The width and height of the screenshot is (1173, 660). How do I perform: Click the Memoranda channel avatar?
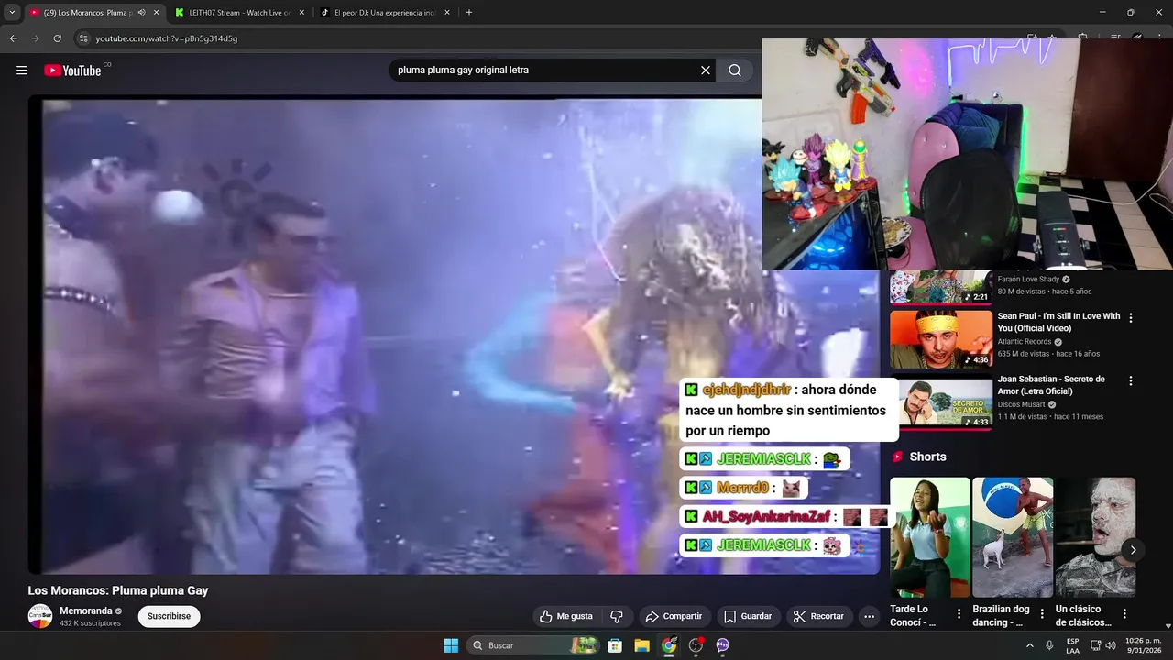tap(40, 616)
